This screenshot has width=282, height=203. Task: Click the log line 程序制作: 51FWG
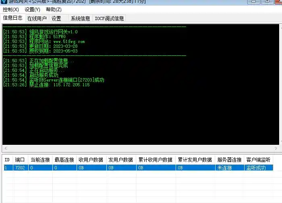pos(34,37)
